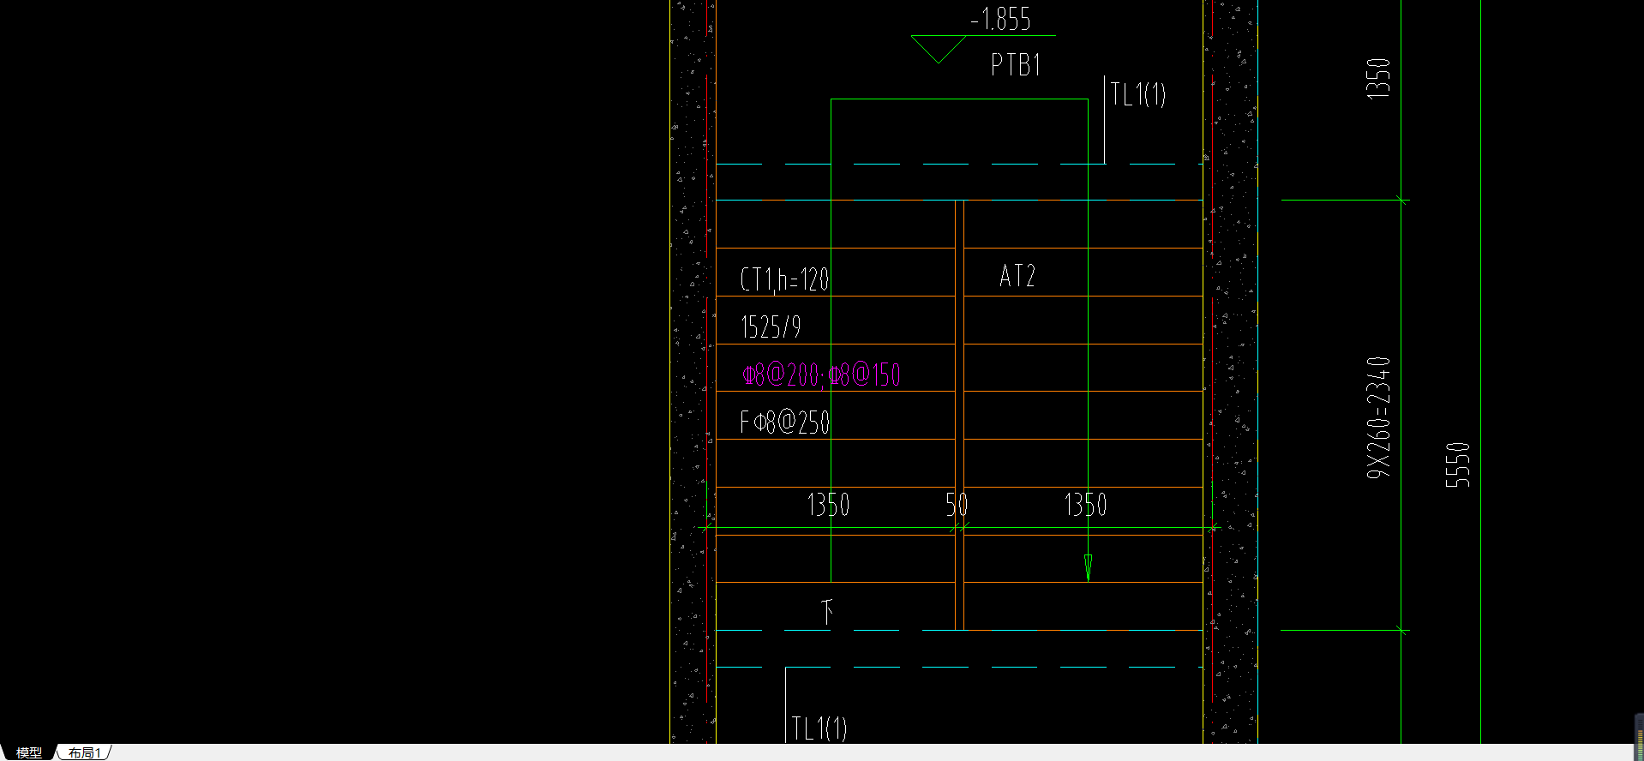
Task: Select the AT2 stair label
Action: [x=1017, y=276]
